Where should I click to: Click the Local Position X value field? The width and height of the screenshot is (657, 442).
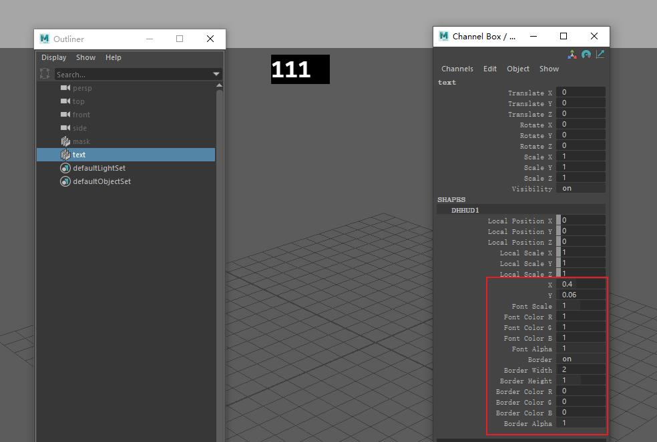[583, 220]
